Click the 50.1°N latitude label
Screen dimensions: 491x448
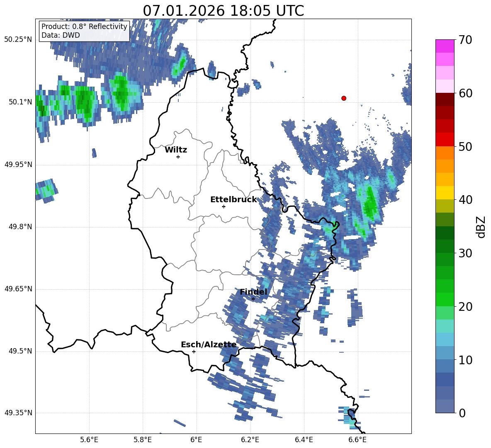20,102
